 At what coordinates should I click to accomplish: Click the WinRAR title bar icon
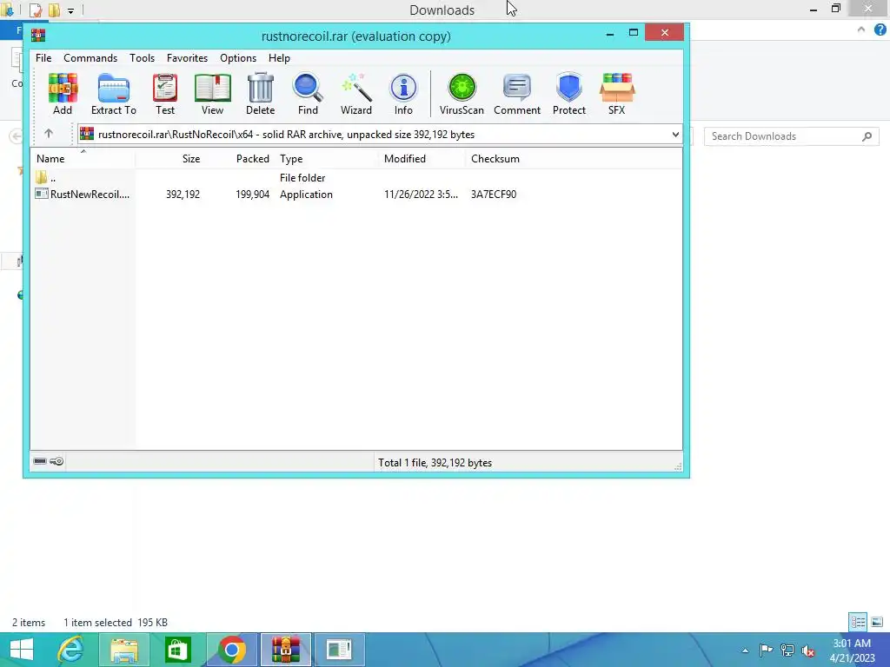(x=38, y=36)
